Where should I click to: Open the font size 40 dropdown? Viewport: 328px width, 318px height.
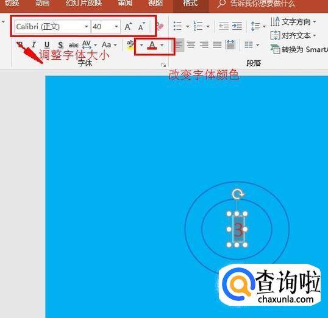click(x=116, y=27)
